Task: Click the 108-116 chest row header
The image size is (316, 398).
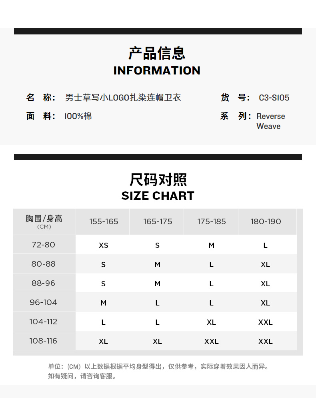Action: point(43,341)
